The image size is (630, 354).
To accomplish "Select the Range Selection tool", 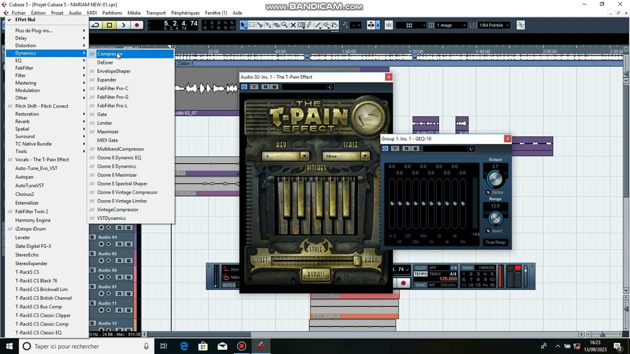I will point(252,25).
